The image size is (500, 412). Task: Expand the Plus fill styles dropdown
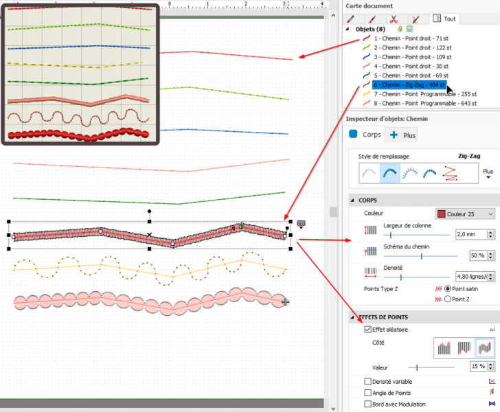point(488,174)
